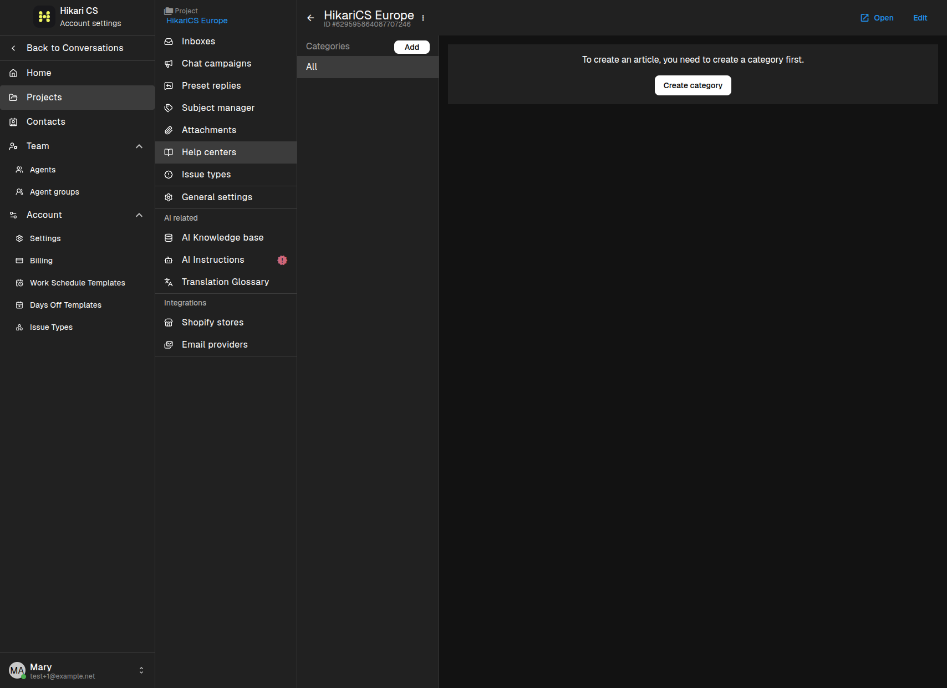Click the ID #629595864087707246 text
Image resolution: width=947 pixels, height=688 pixels.
click(x=367, y=24)
